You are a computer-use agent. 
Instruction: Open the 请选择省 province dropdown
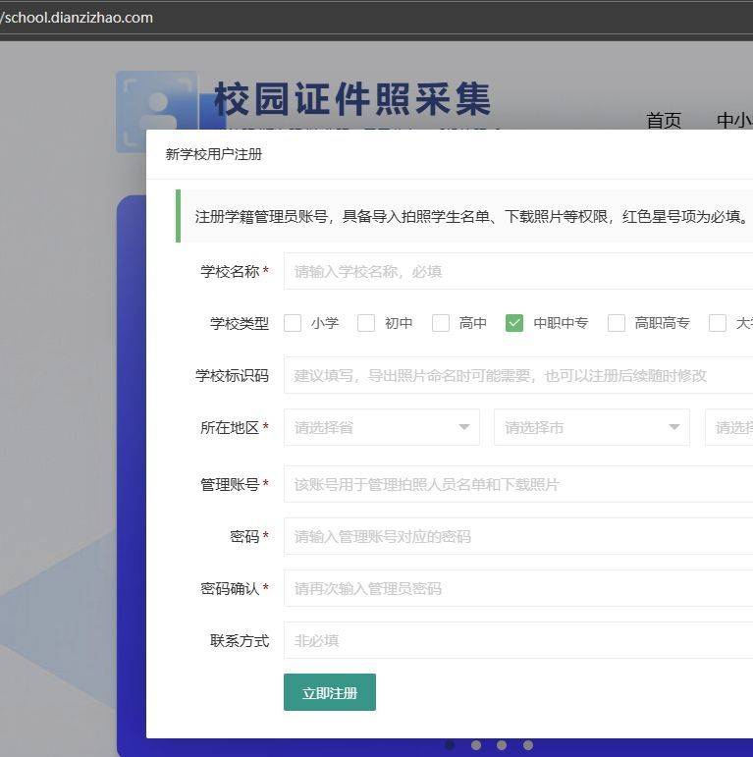click(382, 427)
